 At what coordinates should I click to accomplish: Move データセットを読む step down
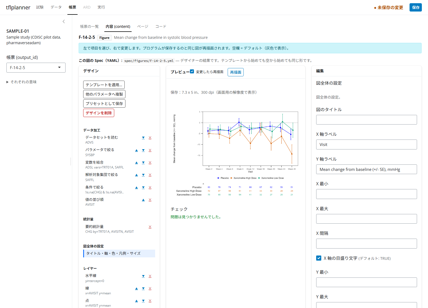(143, 138)
